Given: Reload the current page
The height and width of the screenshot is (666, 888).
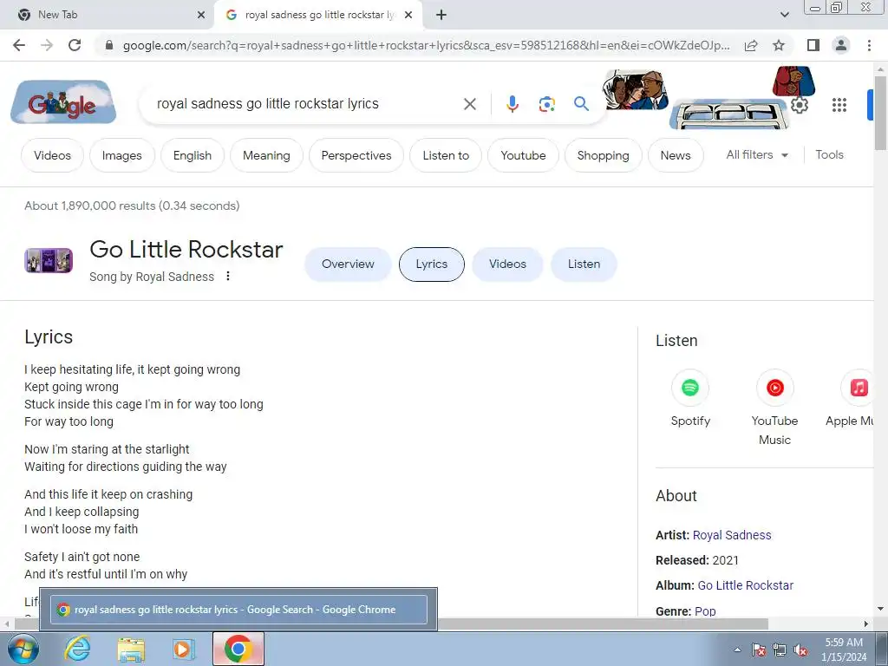Looking at the screenshot, I should click(x=75, y=45).
